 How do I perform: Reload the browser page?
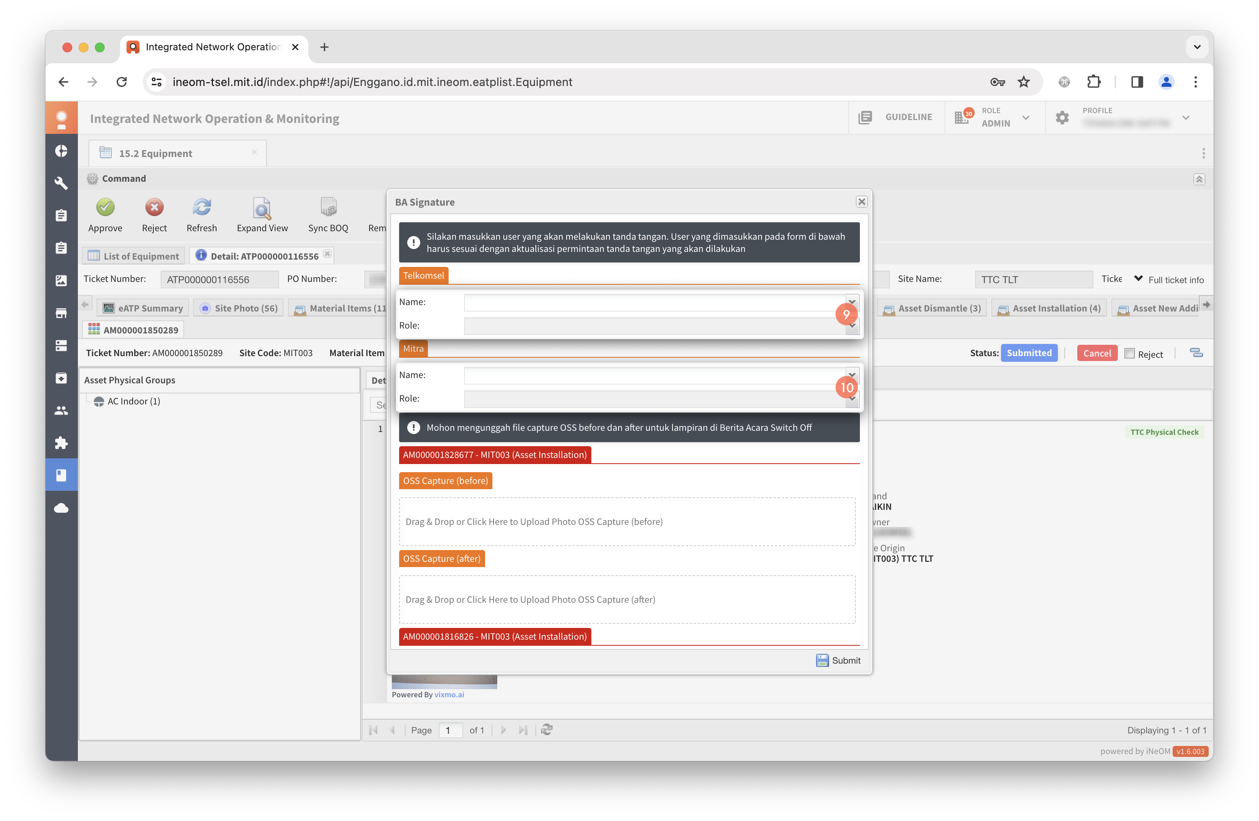coord(122,82)
